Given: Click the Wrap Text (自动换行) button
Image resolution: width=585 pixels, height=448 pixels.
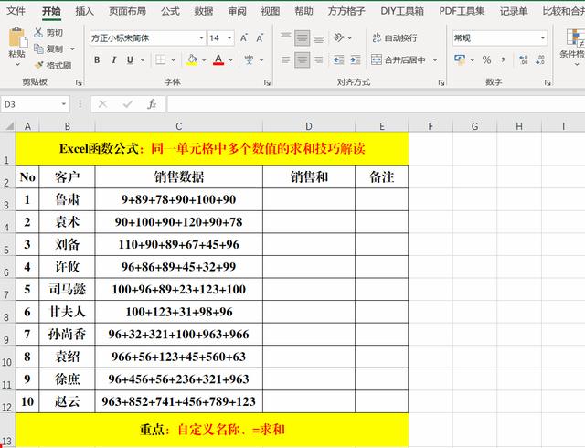Looking at the screenshot, I should tap(395, 37).
